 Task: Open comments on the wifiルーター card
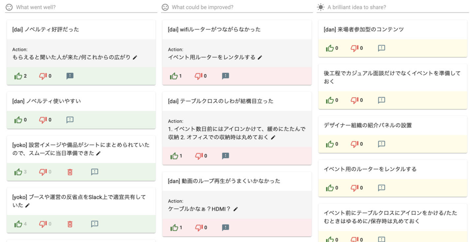226,76
